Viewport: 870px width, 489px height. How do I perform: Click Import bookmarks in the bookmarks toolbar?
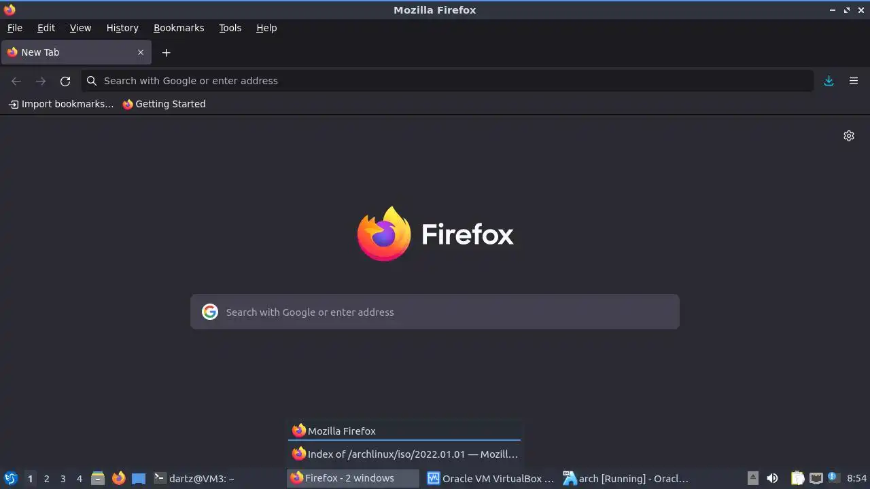coord(61,104)
